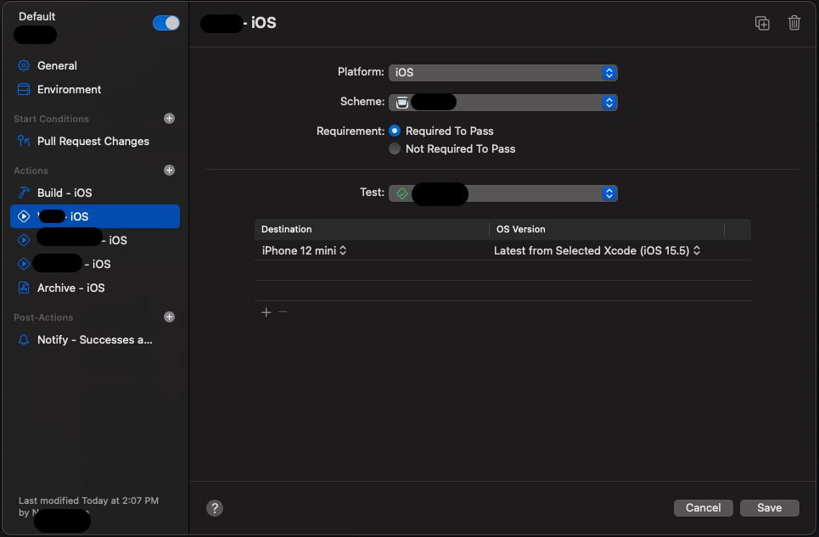Click the Post-Actions section heading
Image resolution: width=819 pixels, height=537 pixels.
(x=43, y=317)
